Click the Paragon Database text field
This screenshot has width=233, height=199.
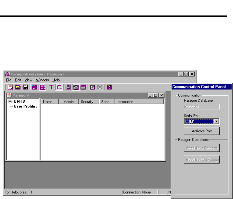pyautogui.click(x=202, y=107)
